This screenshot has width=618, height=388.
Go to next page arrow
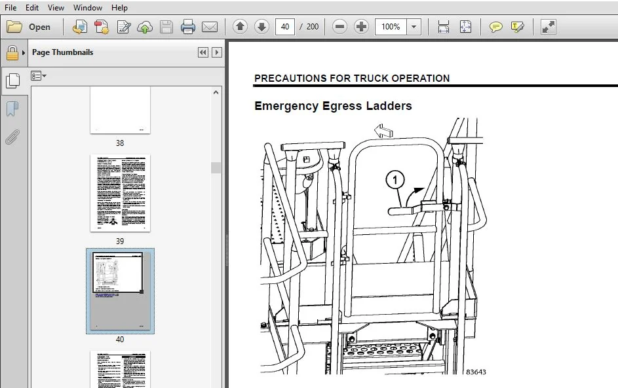click(261, 27)
